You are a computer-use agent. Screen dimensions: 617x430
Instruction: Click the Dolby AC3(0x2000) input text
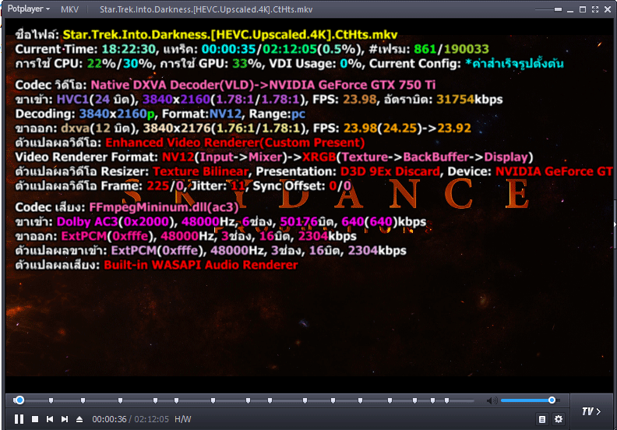point(117,222)
